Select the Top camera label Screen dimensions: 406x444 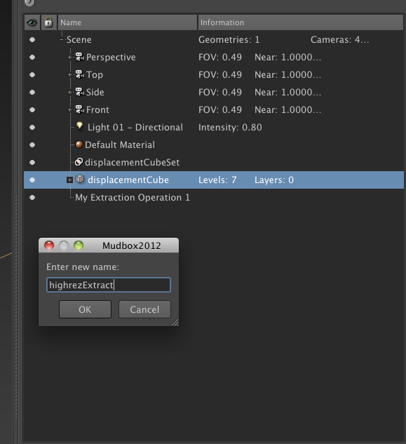point(95,75)
